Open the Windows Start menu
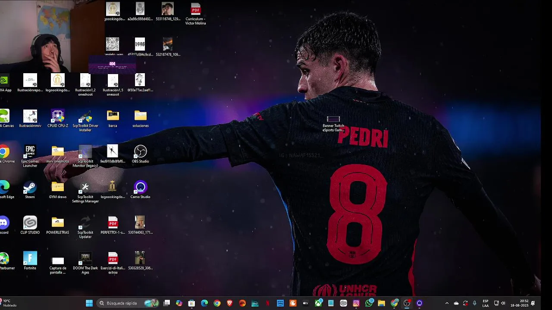The image size is (552, 310). (89, 303)
